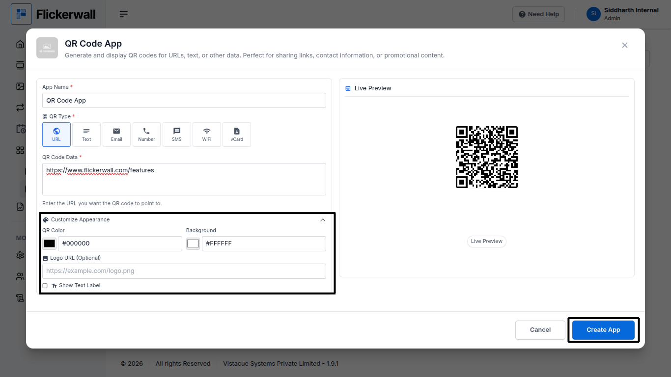Toggle the hamburger menu in top bar
This screenshot has height=377, width=671.
click(x=124, y=14)
